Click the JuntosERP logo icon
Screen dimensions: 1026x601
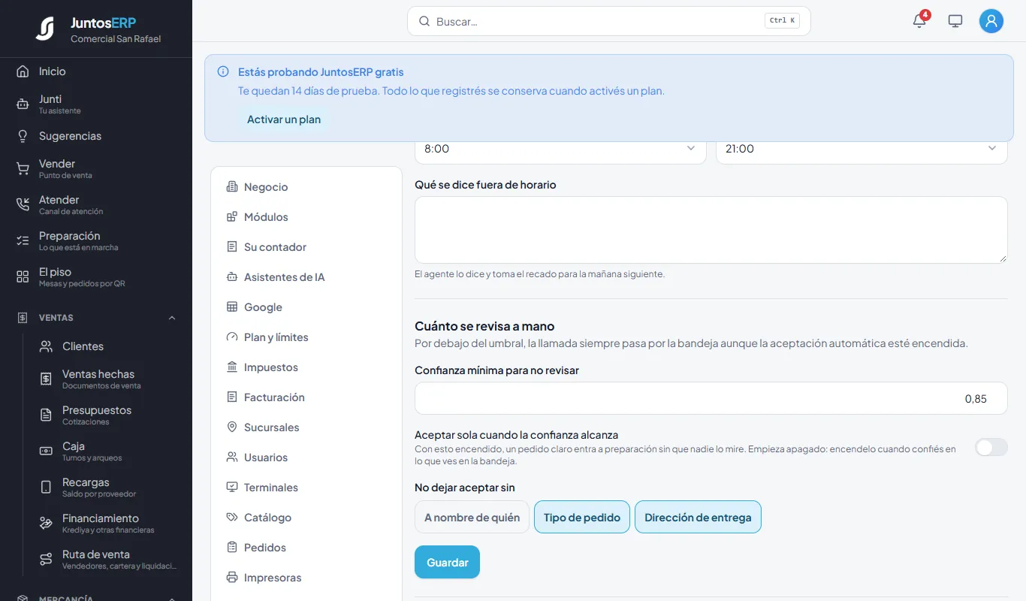point(45,29)
